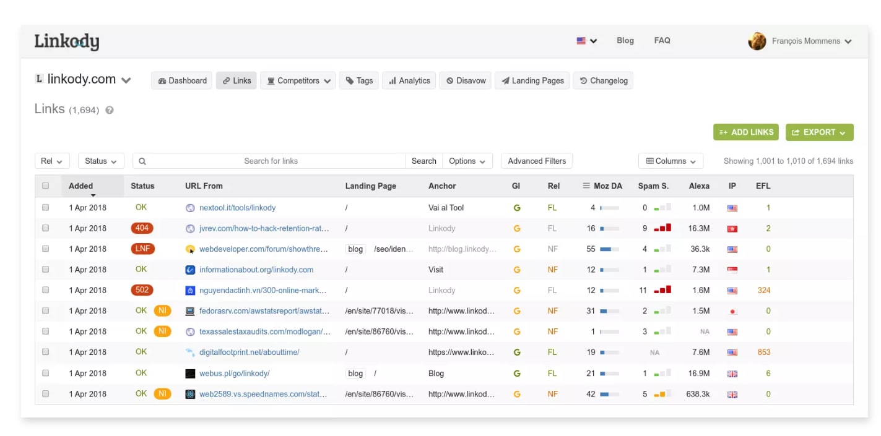This screenshot has width=881, height=436.
Task: Expand the Columns dropdown
Action: 671,161
